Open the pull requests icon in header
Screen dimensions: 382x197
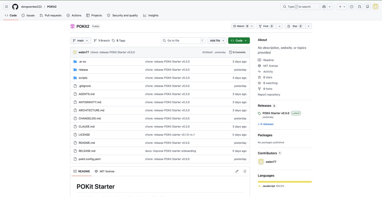(x=359, y=7)
